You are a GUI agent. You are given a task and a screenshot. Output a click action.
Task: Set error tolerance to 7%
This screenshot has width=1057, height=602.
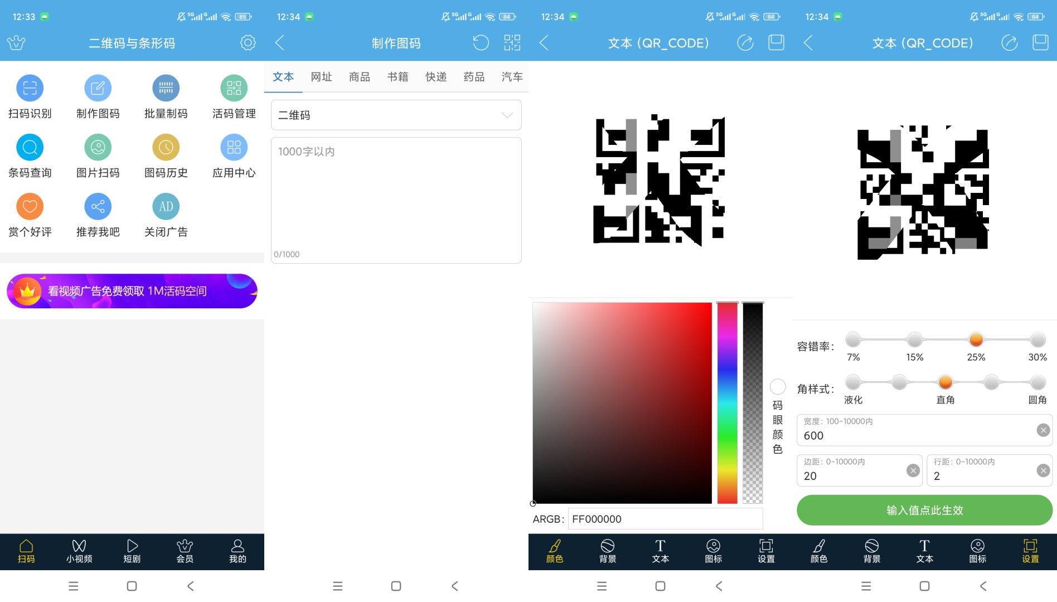853,339
